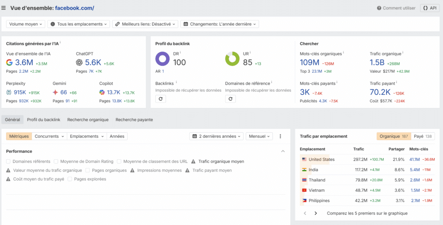Screen dimensions: 443x225
Task: Expand the Volume moyen dropdown
Action: pyautogui.click(x=26, y=24)
